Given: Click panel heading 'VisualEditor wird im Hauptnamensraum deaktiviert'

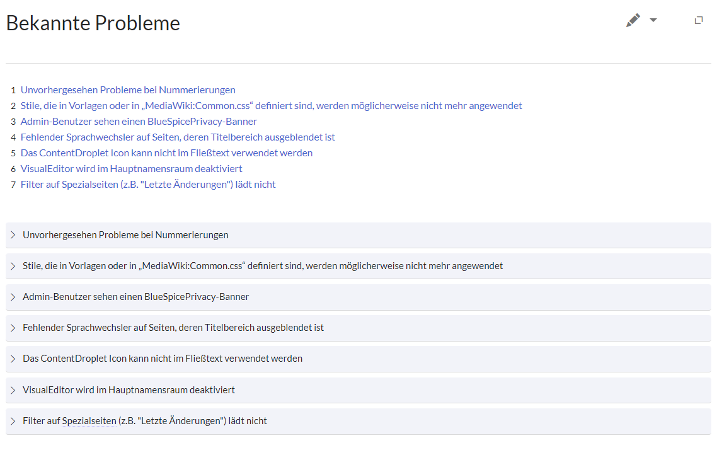Looking at the screenshot, I should click(x=129, y=390).
